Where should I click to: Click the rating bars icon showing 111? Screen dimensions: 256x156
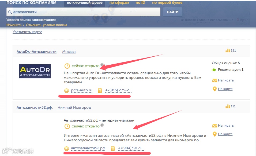(228, 106)
